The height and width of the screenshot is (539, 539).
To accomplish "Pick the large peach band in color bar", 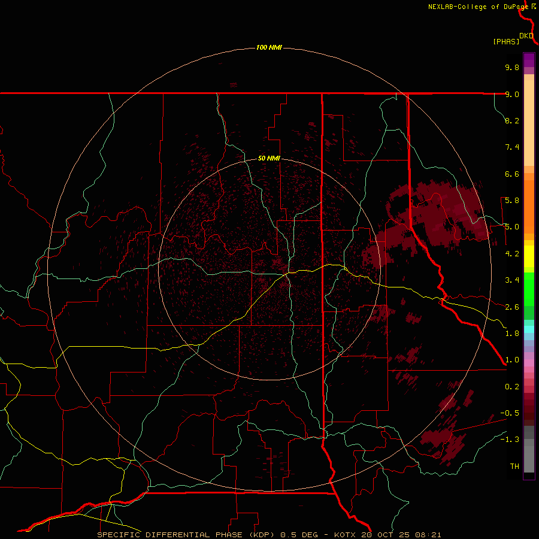I will tap(529, 123).
